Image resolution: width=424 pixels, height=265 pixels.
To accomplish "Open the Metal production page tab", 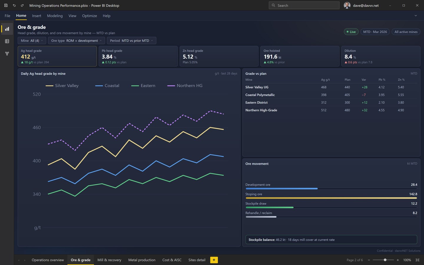I will (142, 260).
